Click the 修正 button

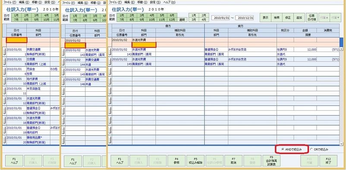click(288, 18)
